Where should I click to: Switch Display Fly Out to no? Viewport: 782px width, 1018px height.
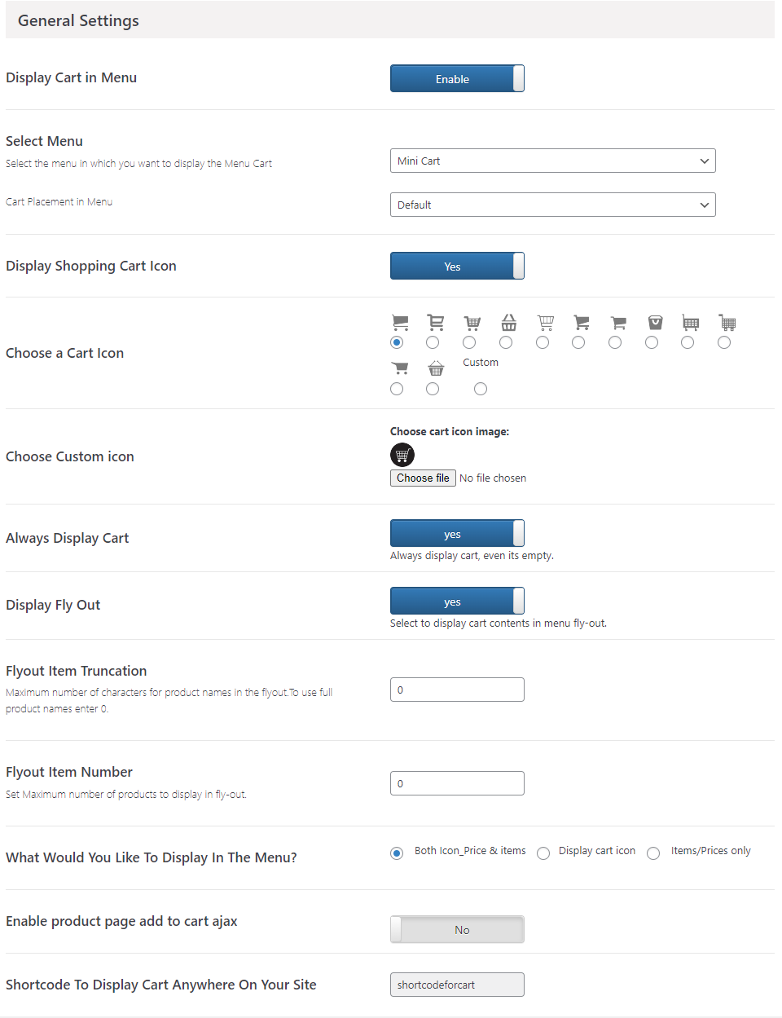457,601
